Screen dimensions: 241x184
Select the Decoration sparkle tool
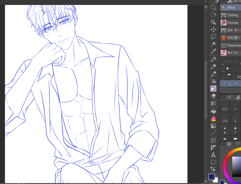coord(213,89)
